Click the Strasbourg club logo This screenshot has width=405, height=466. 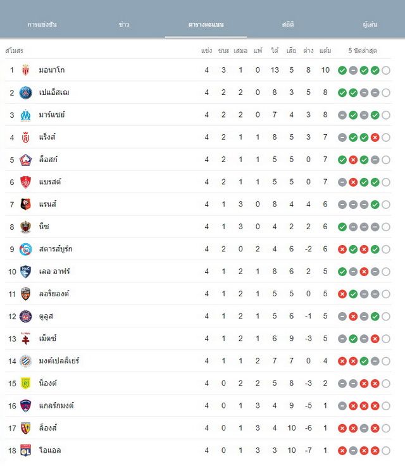point(25,249)
